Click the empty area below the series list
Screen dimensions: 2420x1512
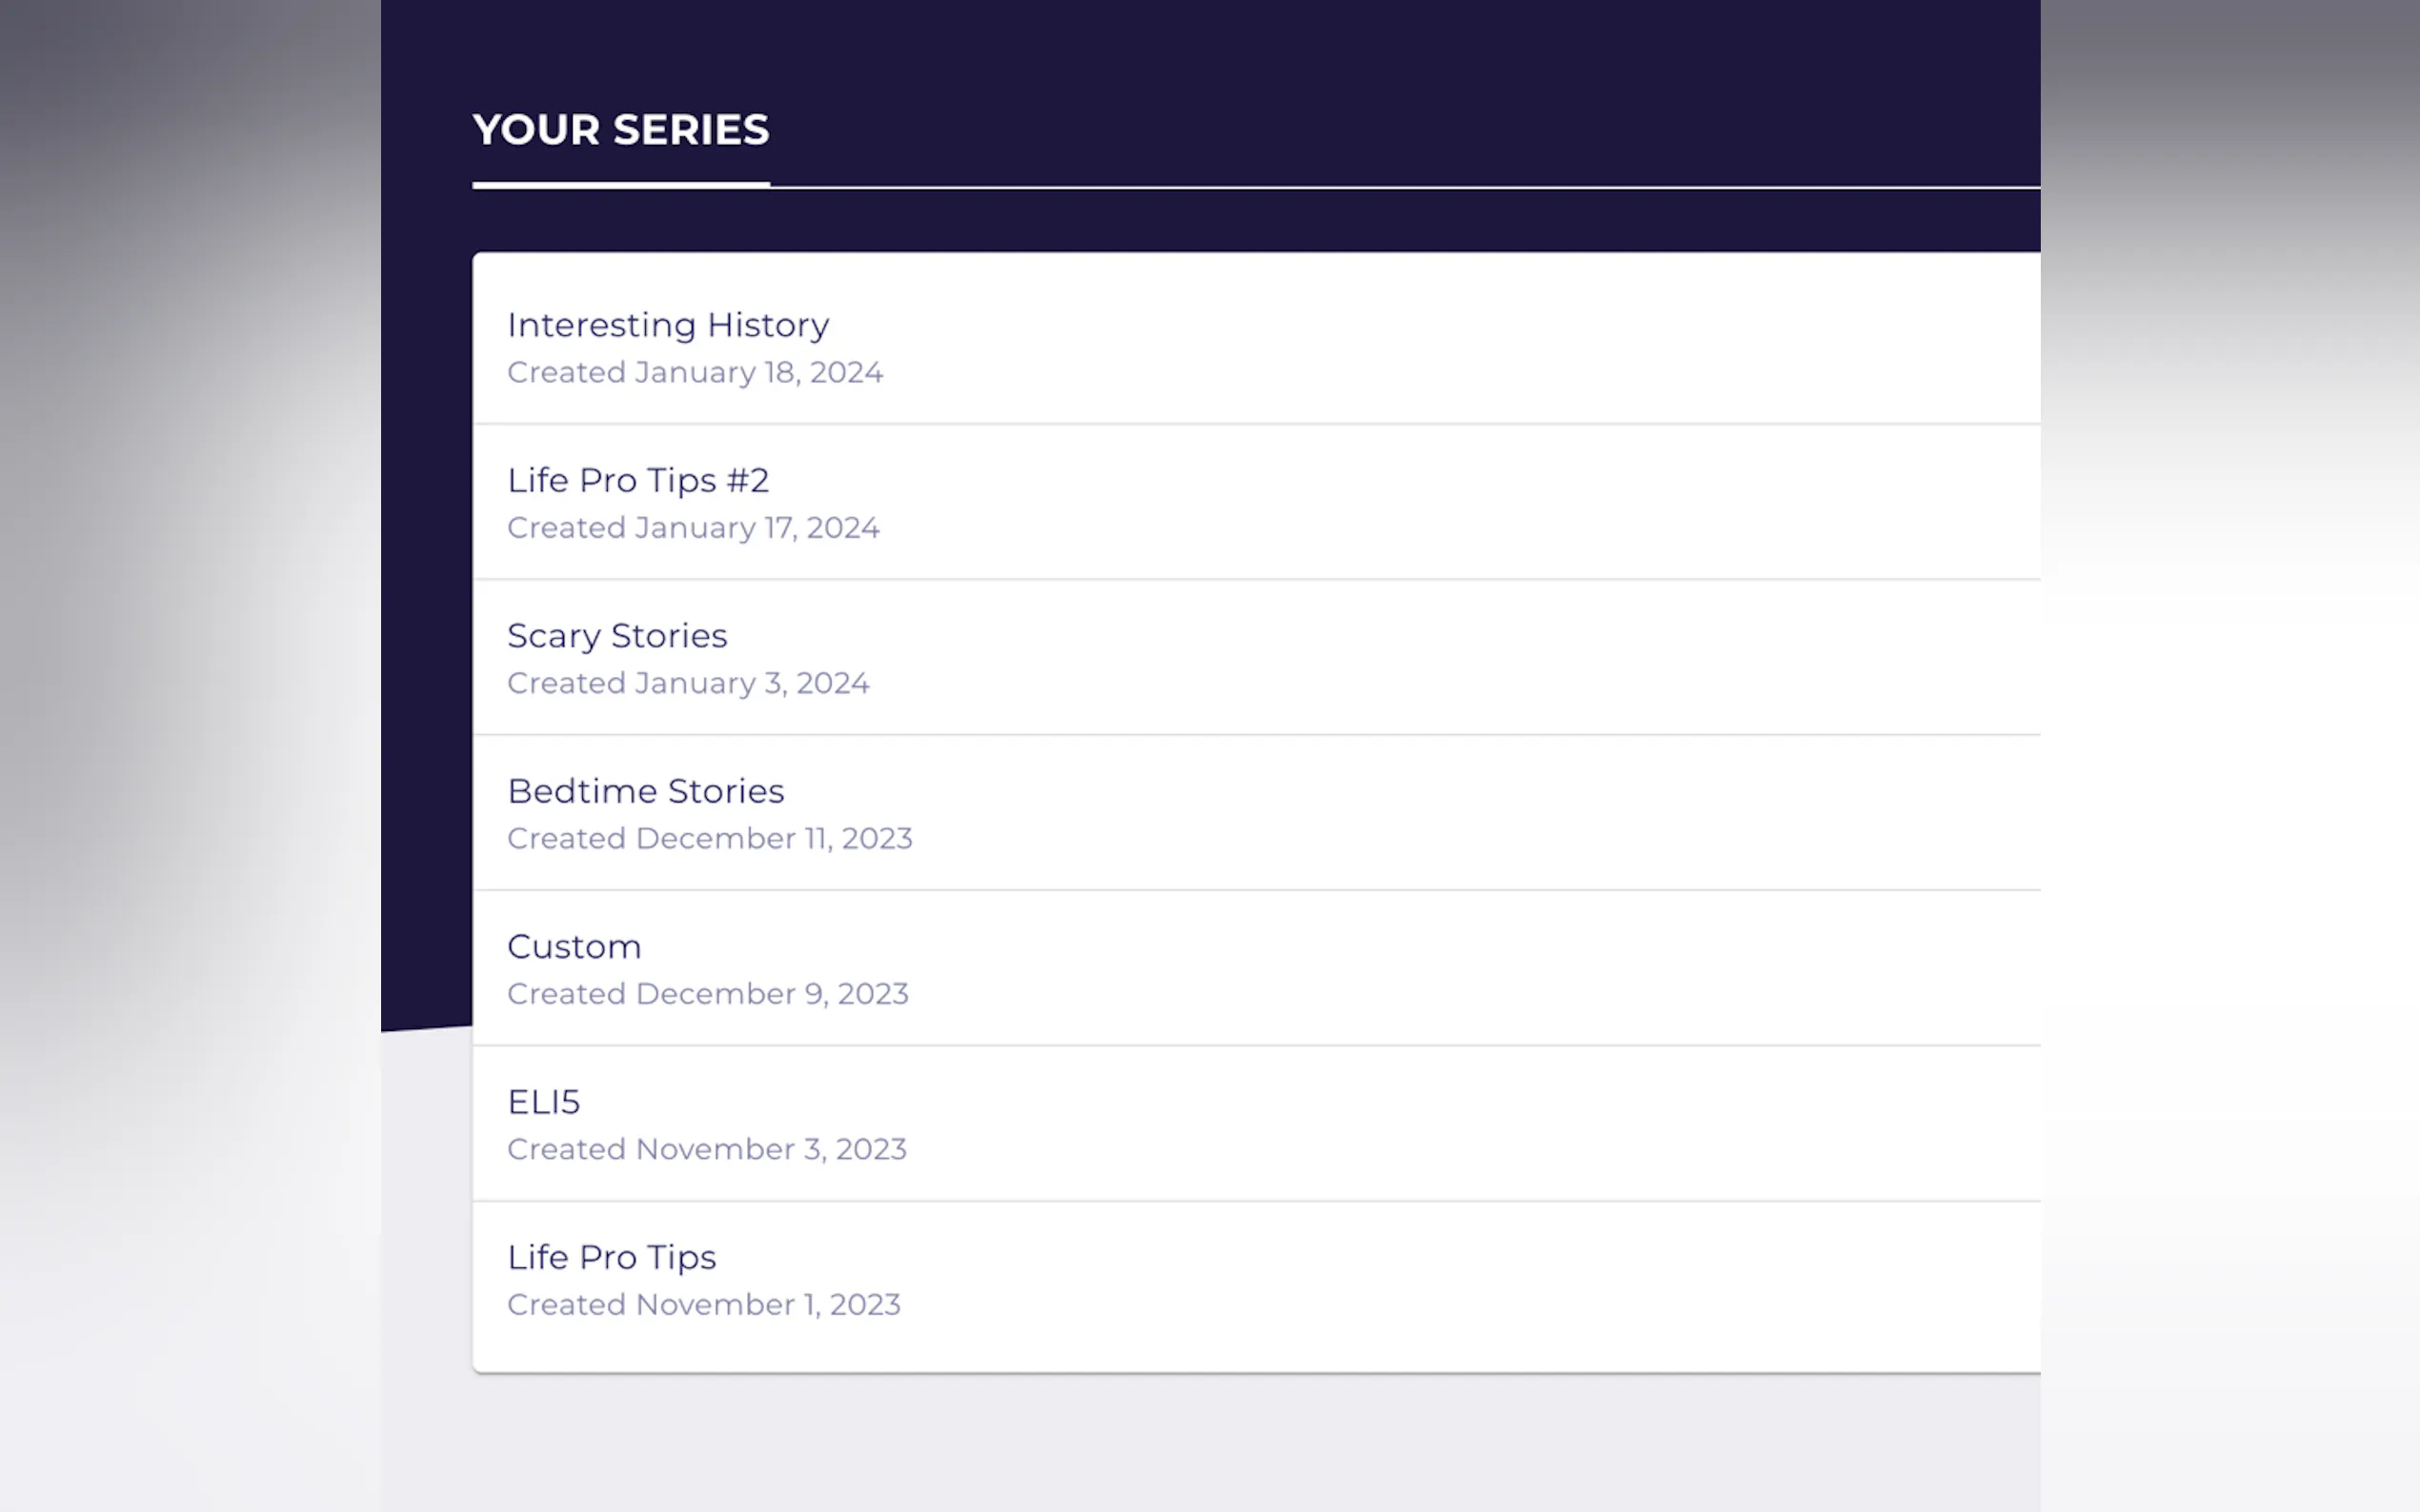coord(1200,1445)
